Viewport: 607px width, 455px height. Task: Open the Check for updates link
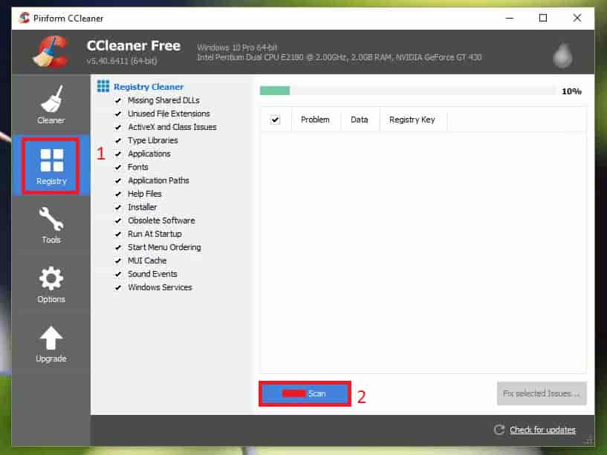543,430
